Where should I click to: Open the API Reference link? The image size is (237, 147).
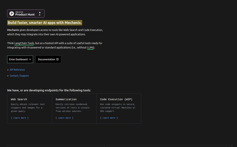[x=17, y=70]
